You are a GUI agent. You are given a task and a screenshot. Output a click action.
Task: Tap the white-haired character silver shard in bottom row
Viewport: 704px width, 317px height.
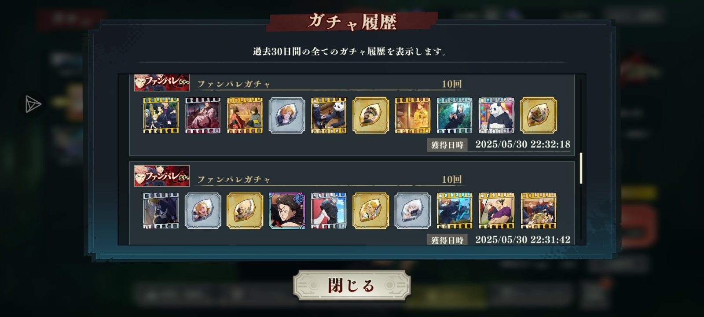coord(413,210)
